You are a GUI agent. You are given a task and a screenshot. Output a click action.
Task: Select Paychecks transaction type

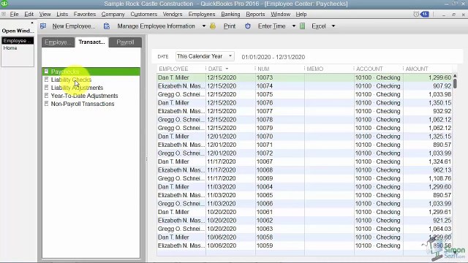tap(91, 72)
